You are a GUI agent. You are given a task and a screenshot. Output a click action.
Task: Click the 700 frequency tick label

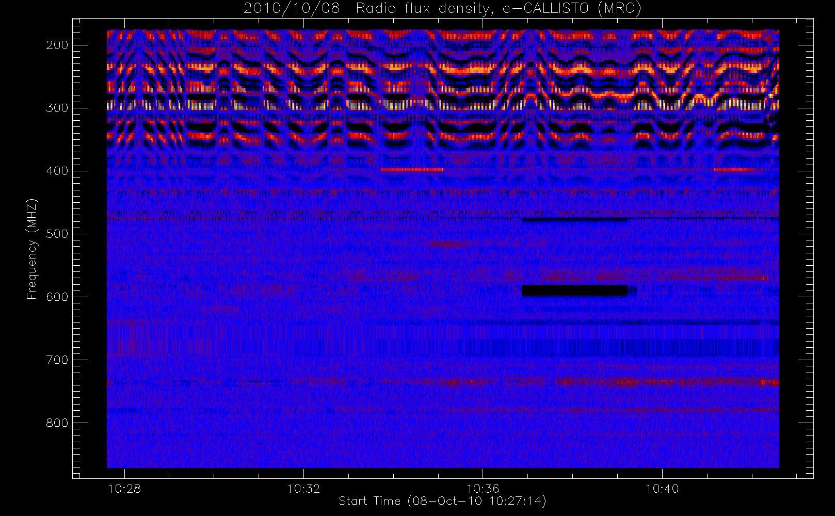point(57,360)
